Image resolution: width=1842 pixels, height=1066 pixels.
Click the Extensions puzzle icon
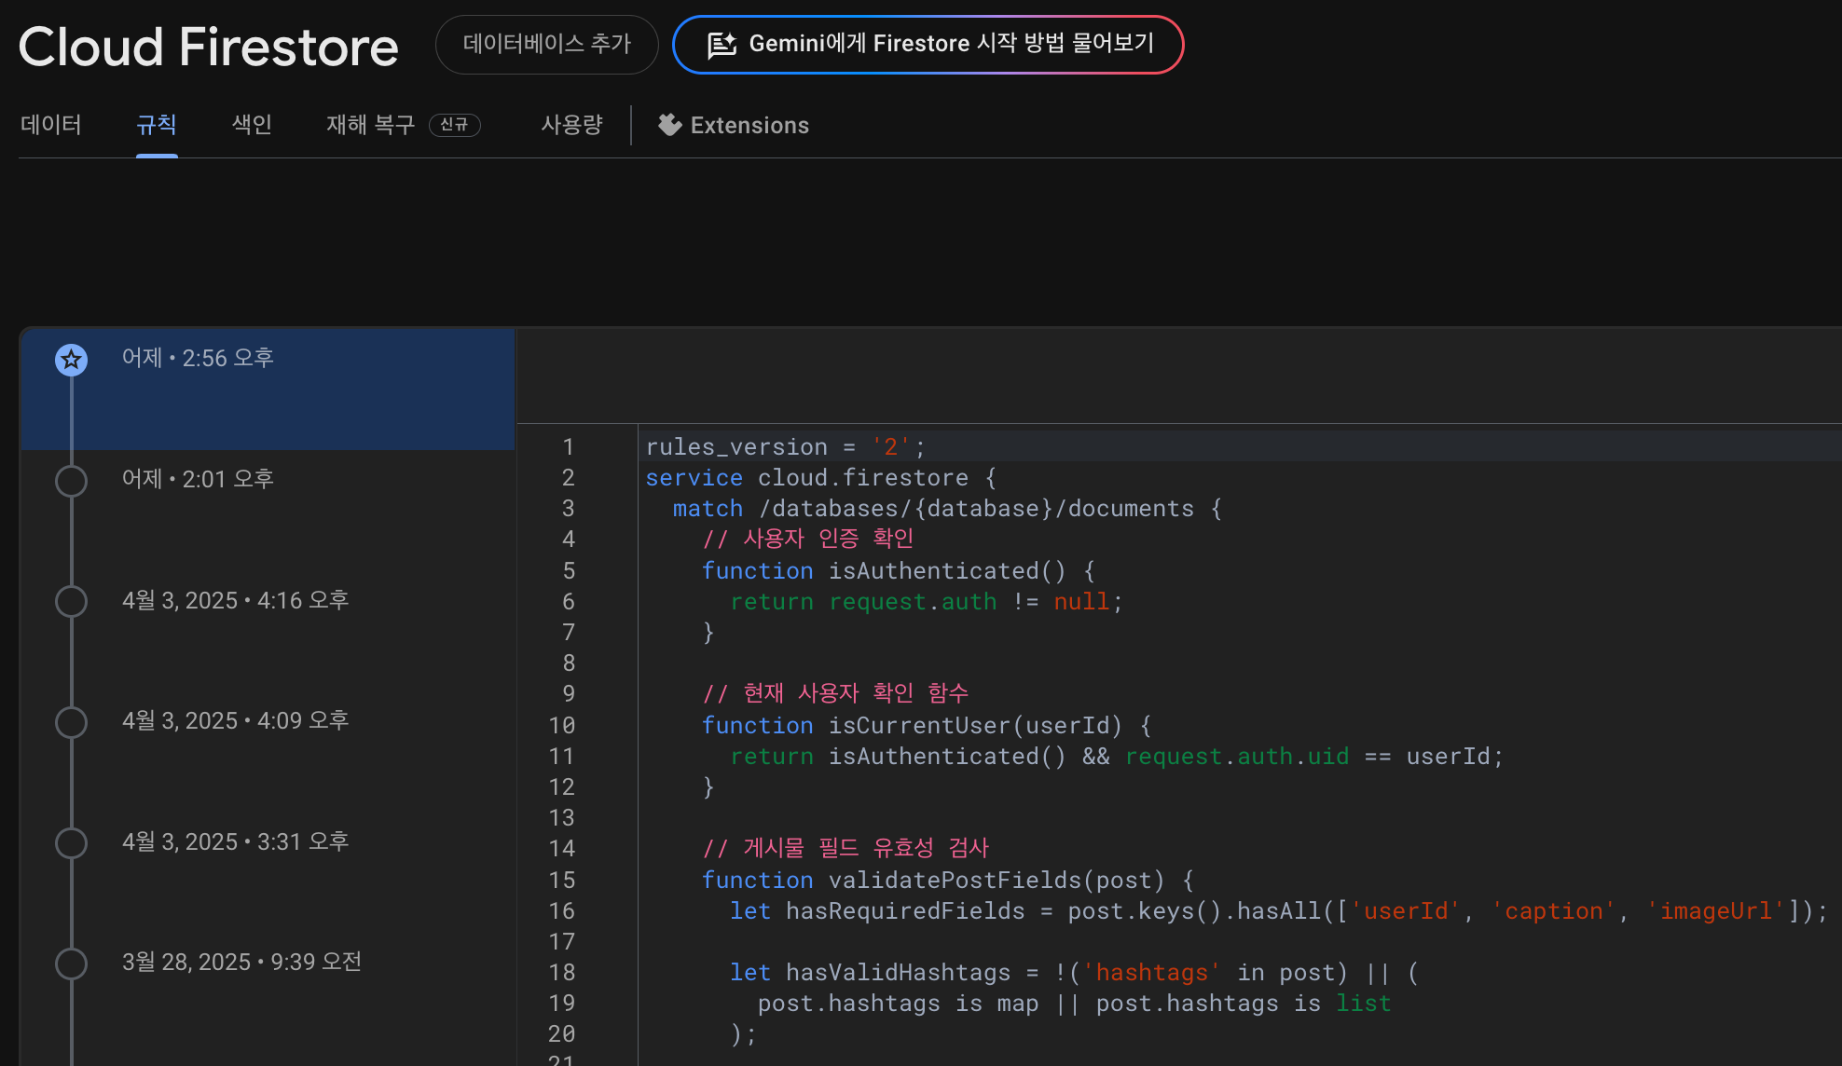point(669,125)
